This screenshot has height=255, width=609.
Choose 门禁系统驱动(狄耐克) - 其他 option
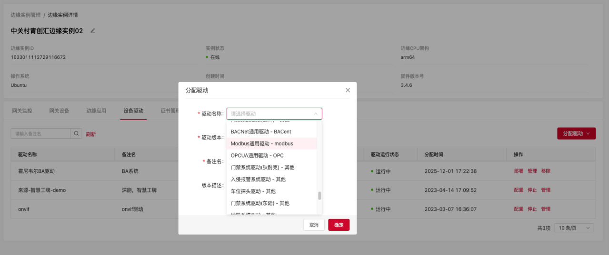271,167
